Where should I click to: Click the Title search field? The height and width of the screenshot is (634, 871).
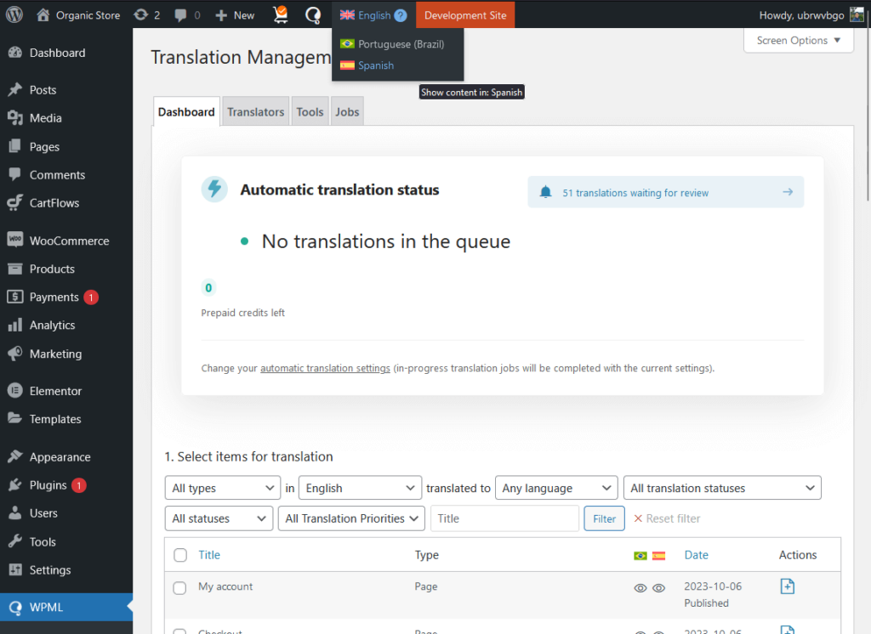click(504, 518)
